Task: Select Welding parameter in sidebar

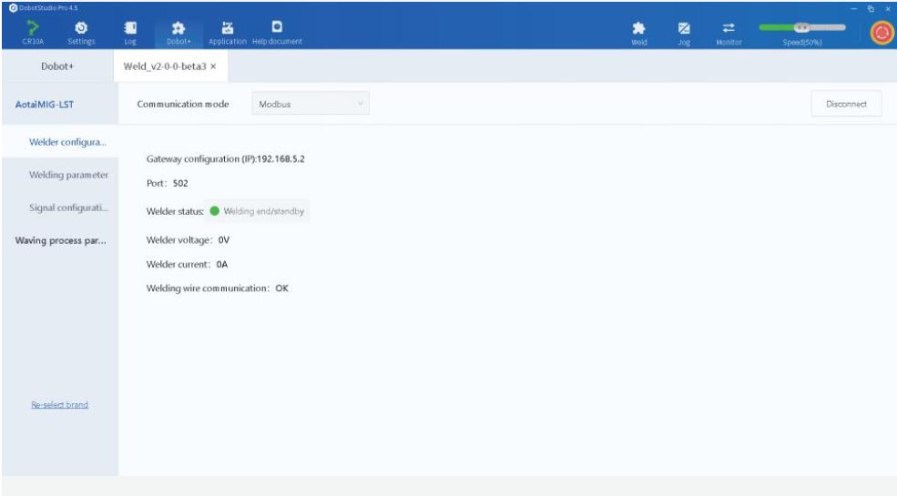Action: 68,175
